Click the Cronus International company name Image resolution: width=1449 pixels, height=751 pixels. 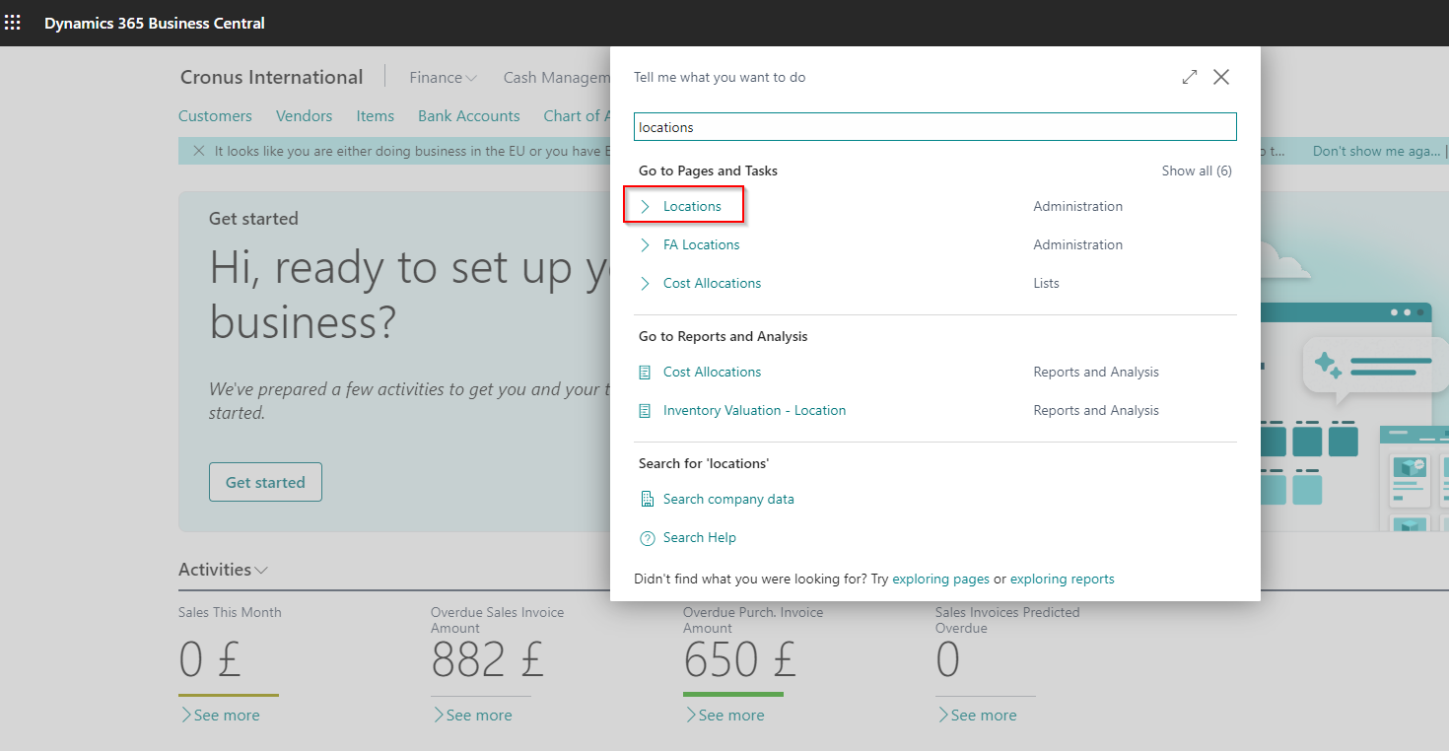click(x=272, y=77)
